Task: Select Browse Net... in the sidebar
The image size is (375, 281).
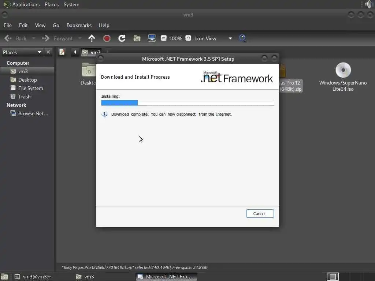Action: [x=27, y=113]
